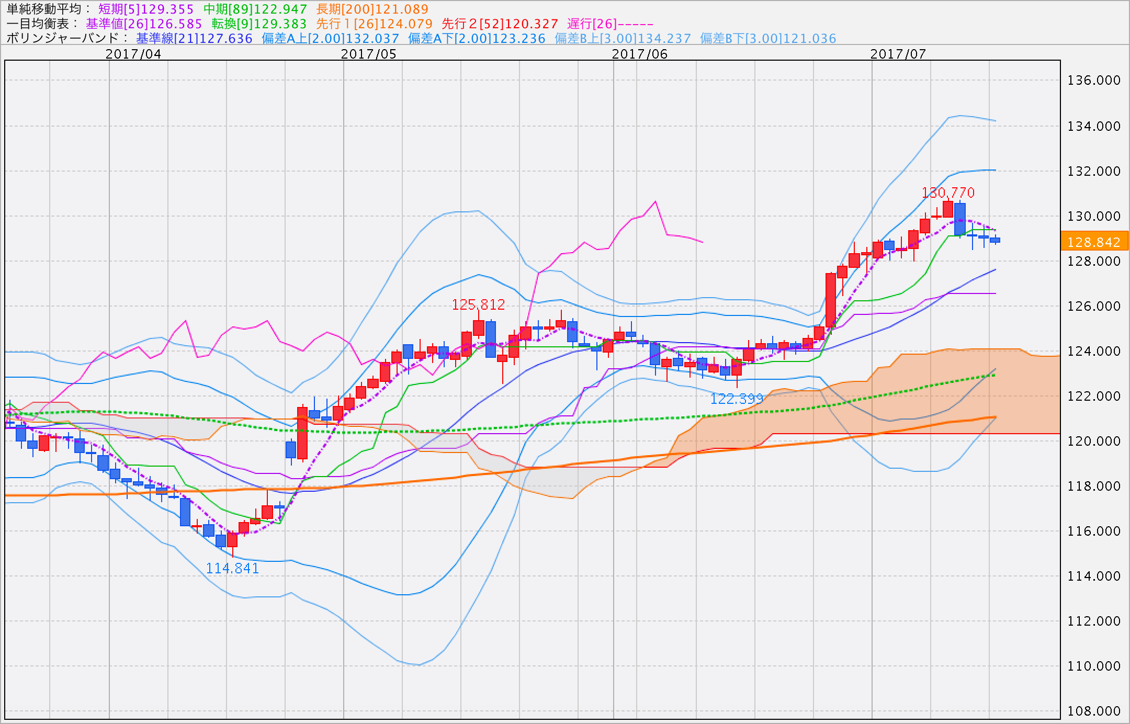The image size is (1130, 724).
Task: Click the 遅行[26] lagging span label
Action: click(x=611, y=24)
